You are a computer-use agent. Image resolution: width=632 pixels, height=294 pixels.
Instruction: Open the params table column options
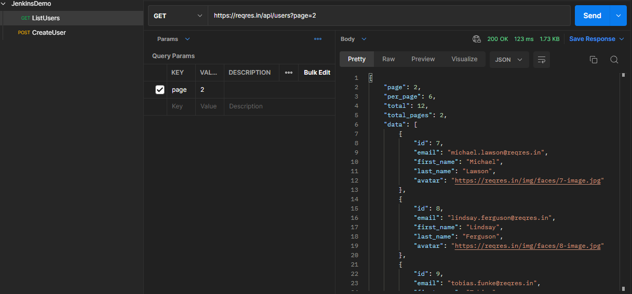(x=289, y=73)
